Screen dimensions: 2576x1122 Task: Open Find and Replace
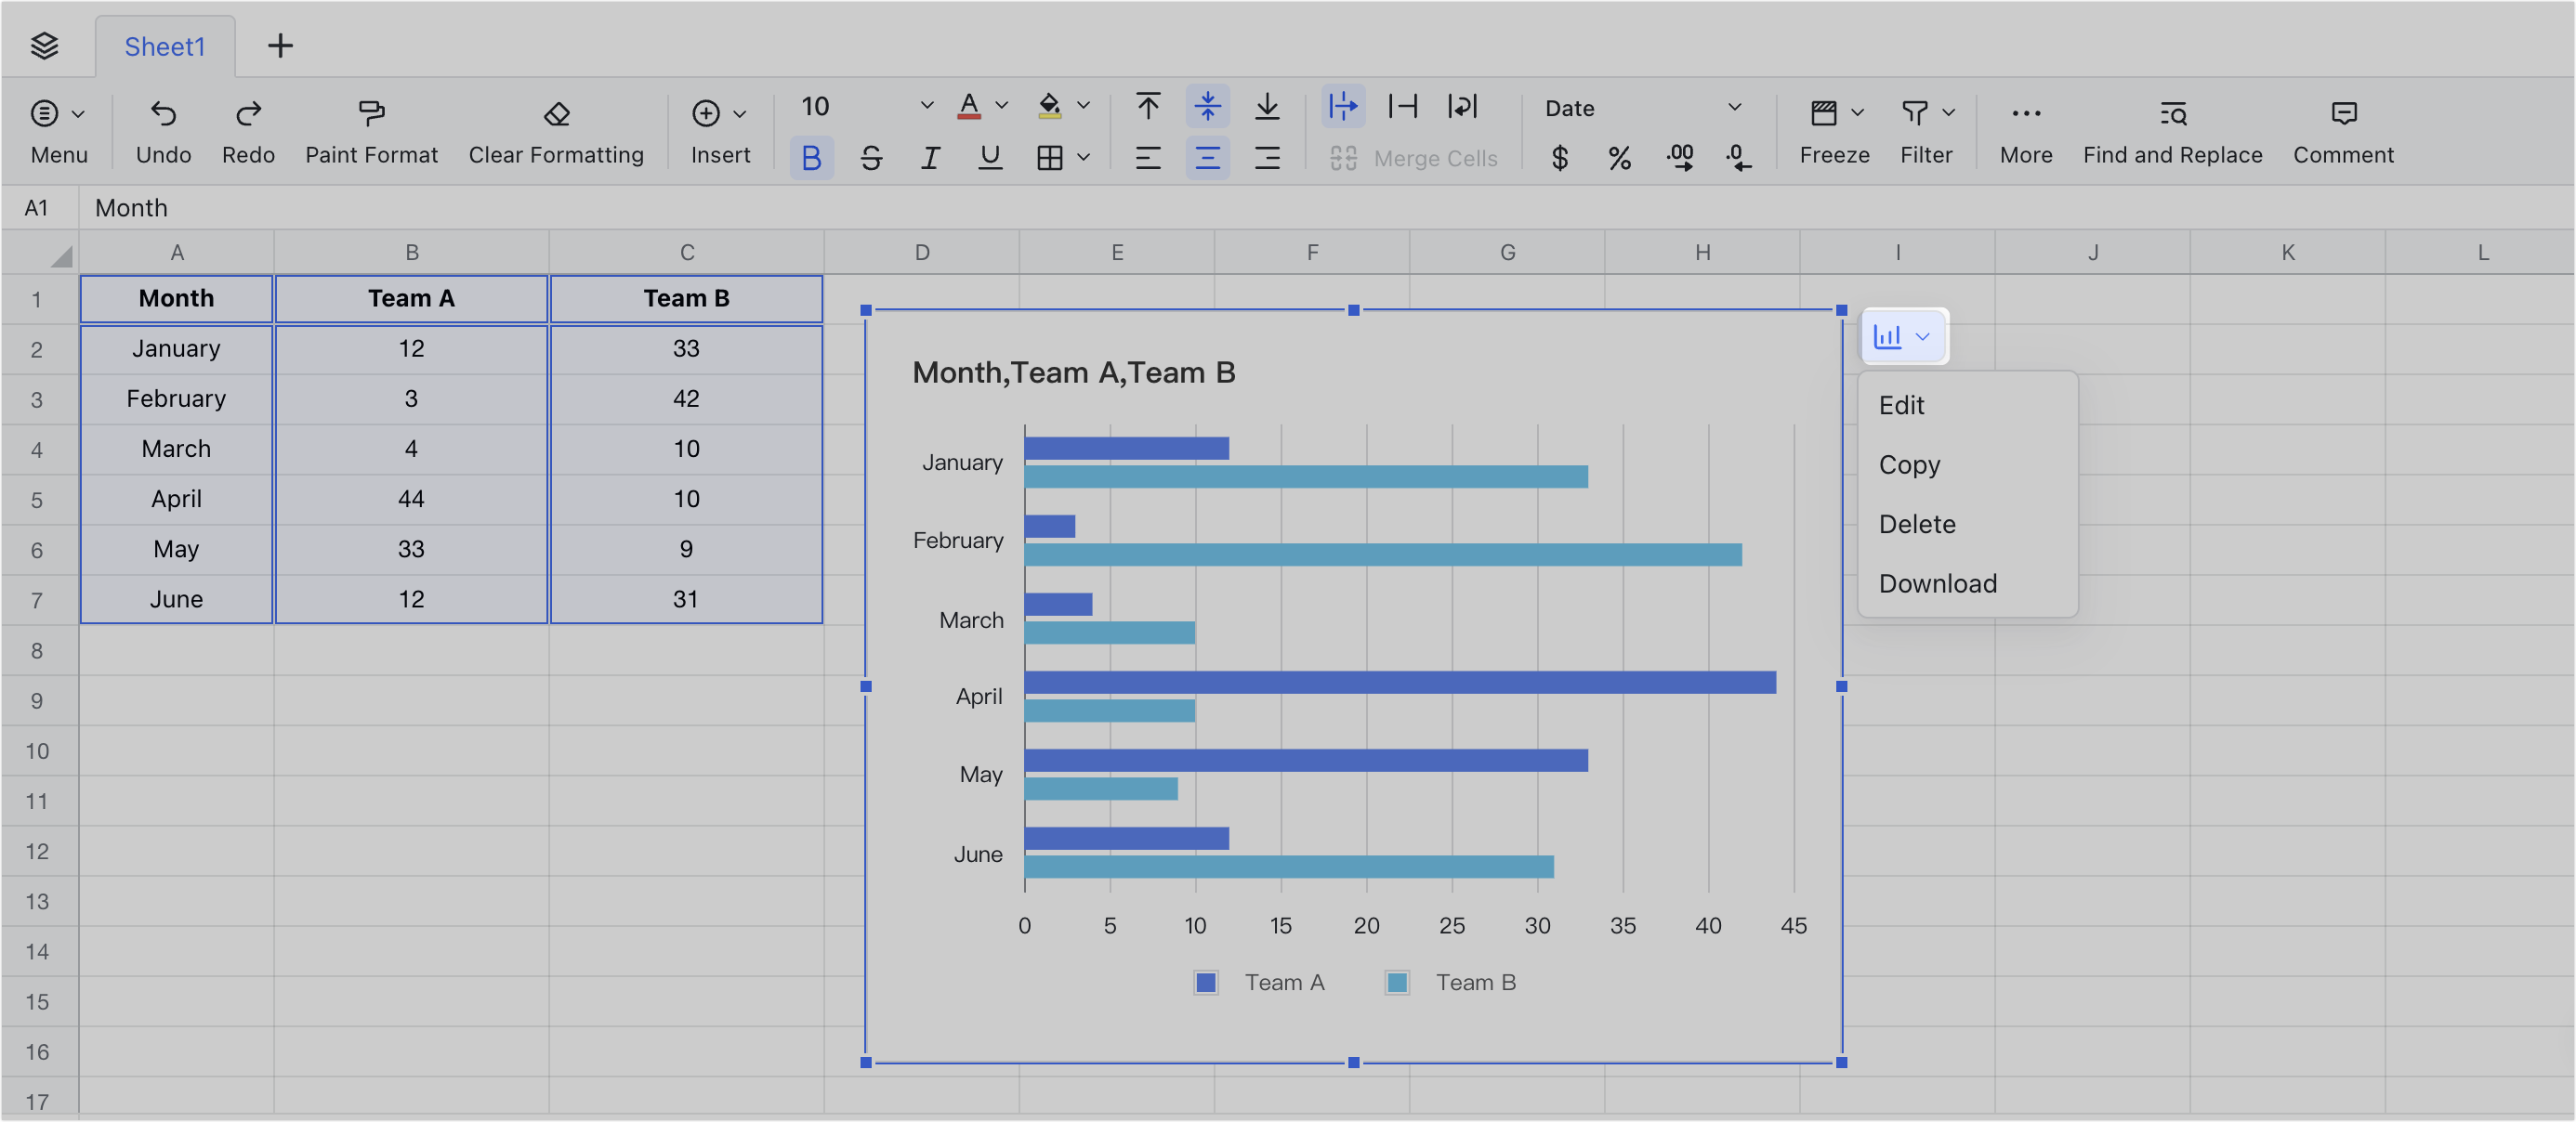coord(2172,132)
